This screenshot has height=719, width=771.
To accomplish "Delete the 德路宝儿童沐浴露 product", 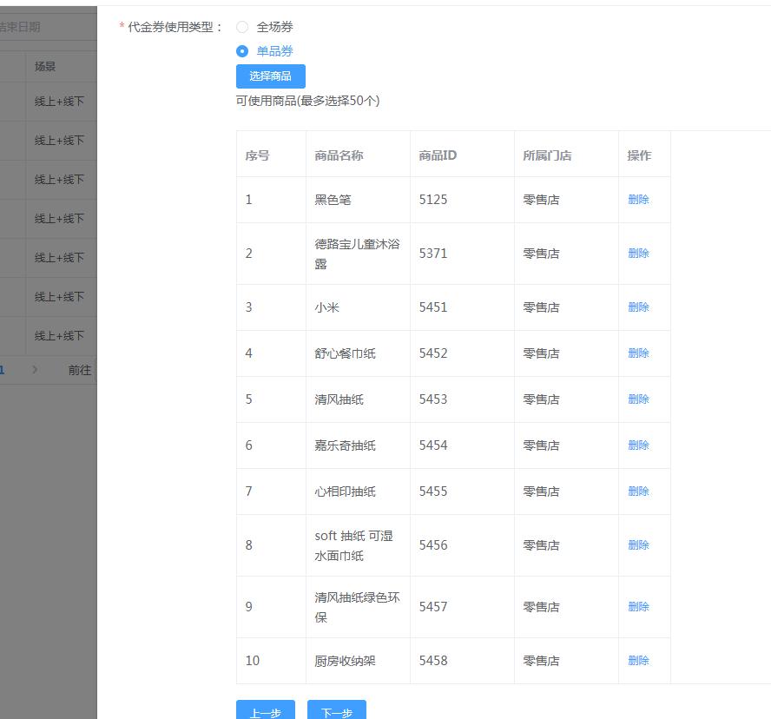I will [638, 253].
